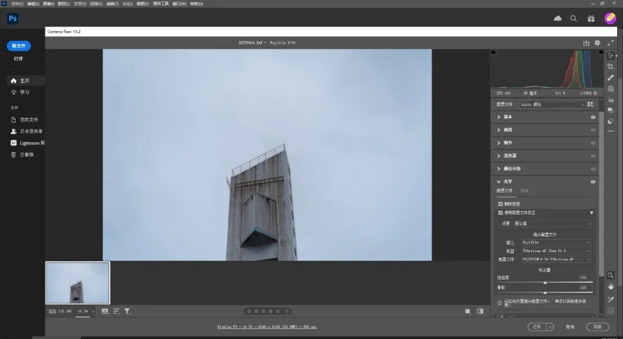
Task: Open the three-dot more settings menu
Action: tap(611, 131)
